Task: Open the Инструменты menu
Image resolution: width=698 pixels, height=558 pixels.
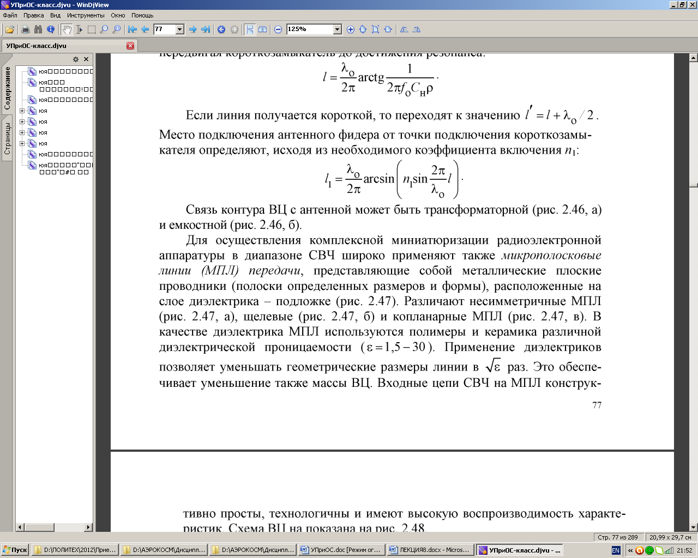Action: tap(86, 15)
